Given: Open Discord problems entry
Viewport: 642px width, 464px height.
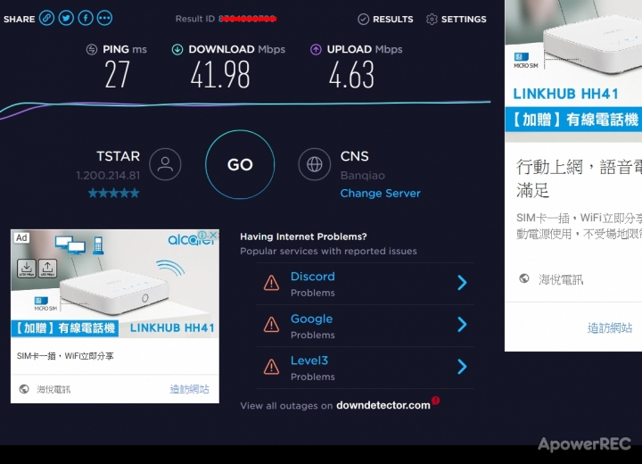Looking at the screenshot, I should (366, 284).
